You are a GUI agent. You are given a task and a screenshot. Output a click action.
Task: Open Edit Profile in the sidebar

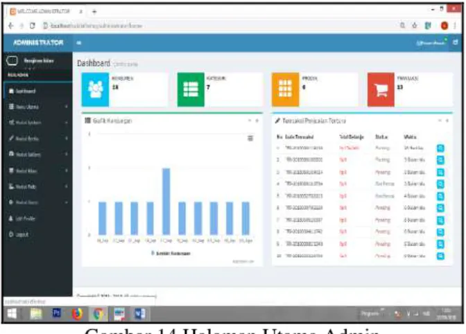point(37,218)
